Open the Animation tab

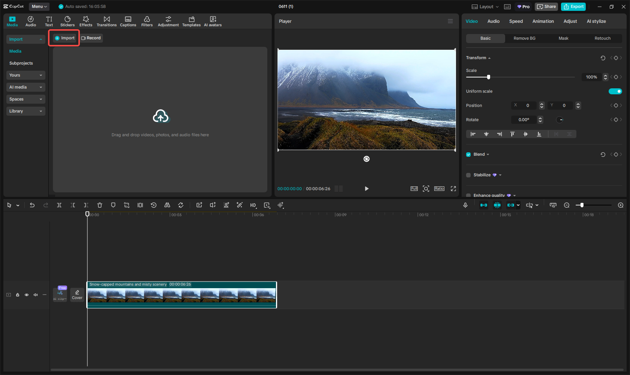(x=543, y=21)
